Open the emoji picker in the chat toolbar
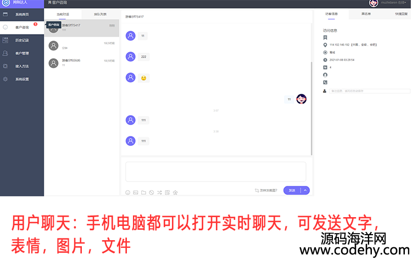The image size is (412, 261). (x=127, y=192)
